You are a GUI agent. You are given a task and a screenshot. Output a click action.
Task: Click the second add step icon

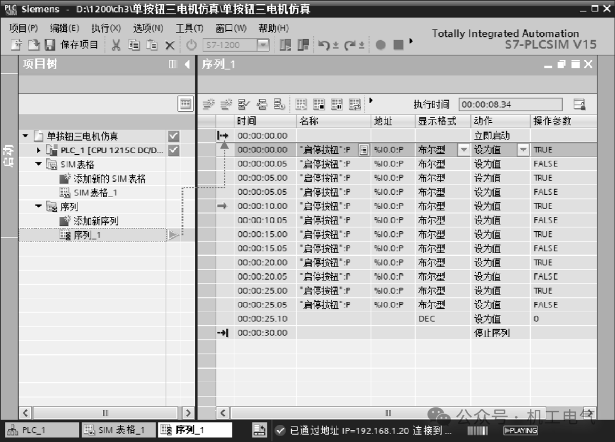pos(226,104)
